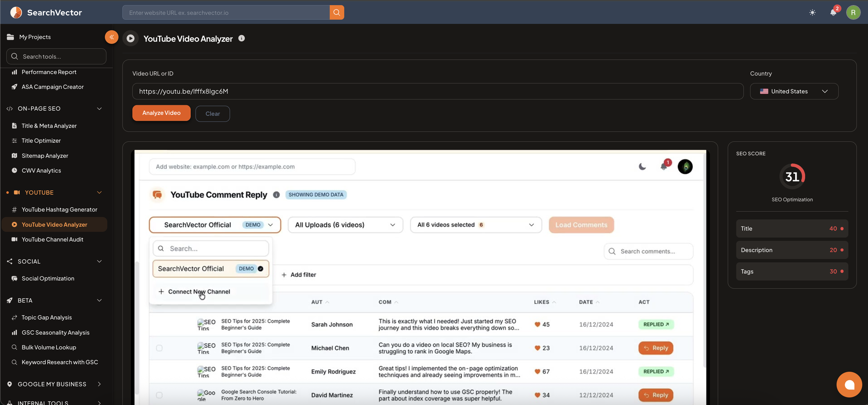Focus the Video URL or ID field
The width and height of the screenshot is (868, 405).
pos(438,91)
